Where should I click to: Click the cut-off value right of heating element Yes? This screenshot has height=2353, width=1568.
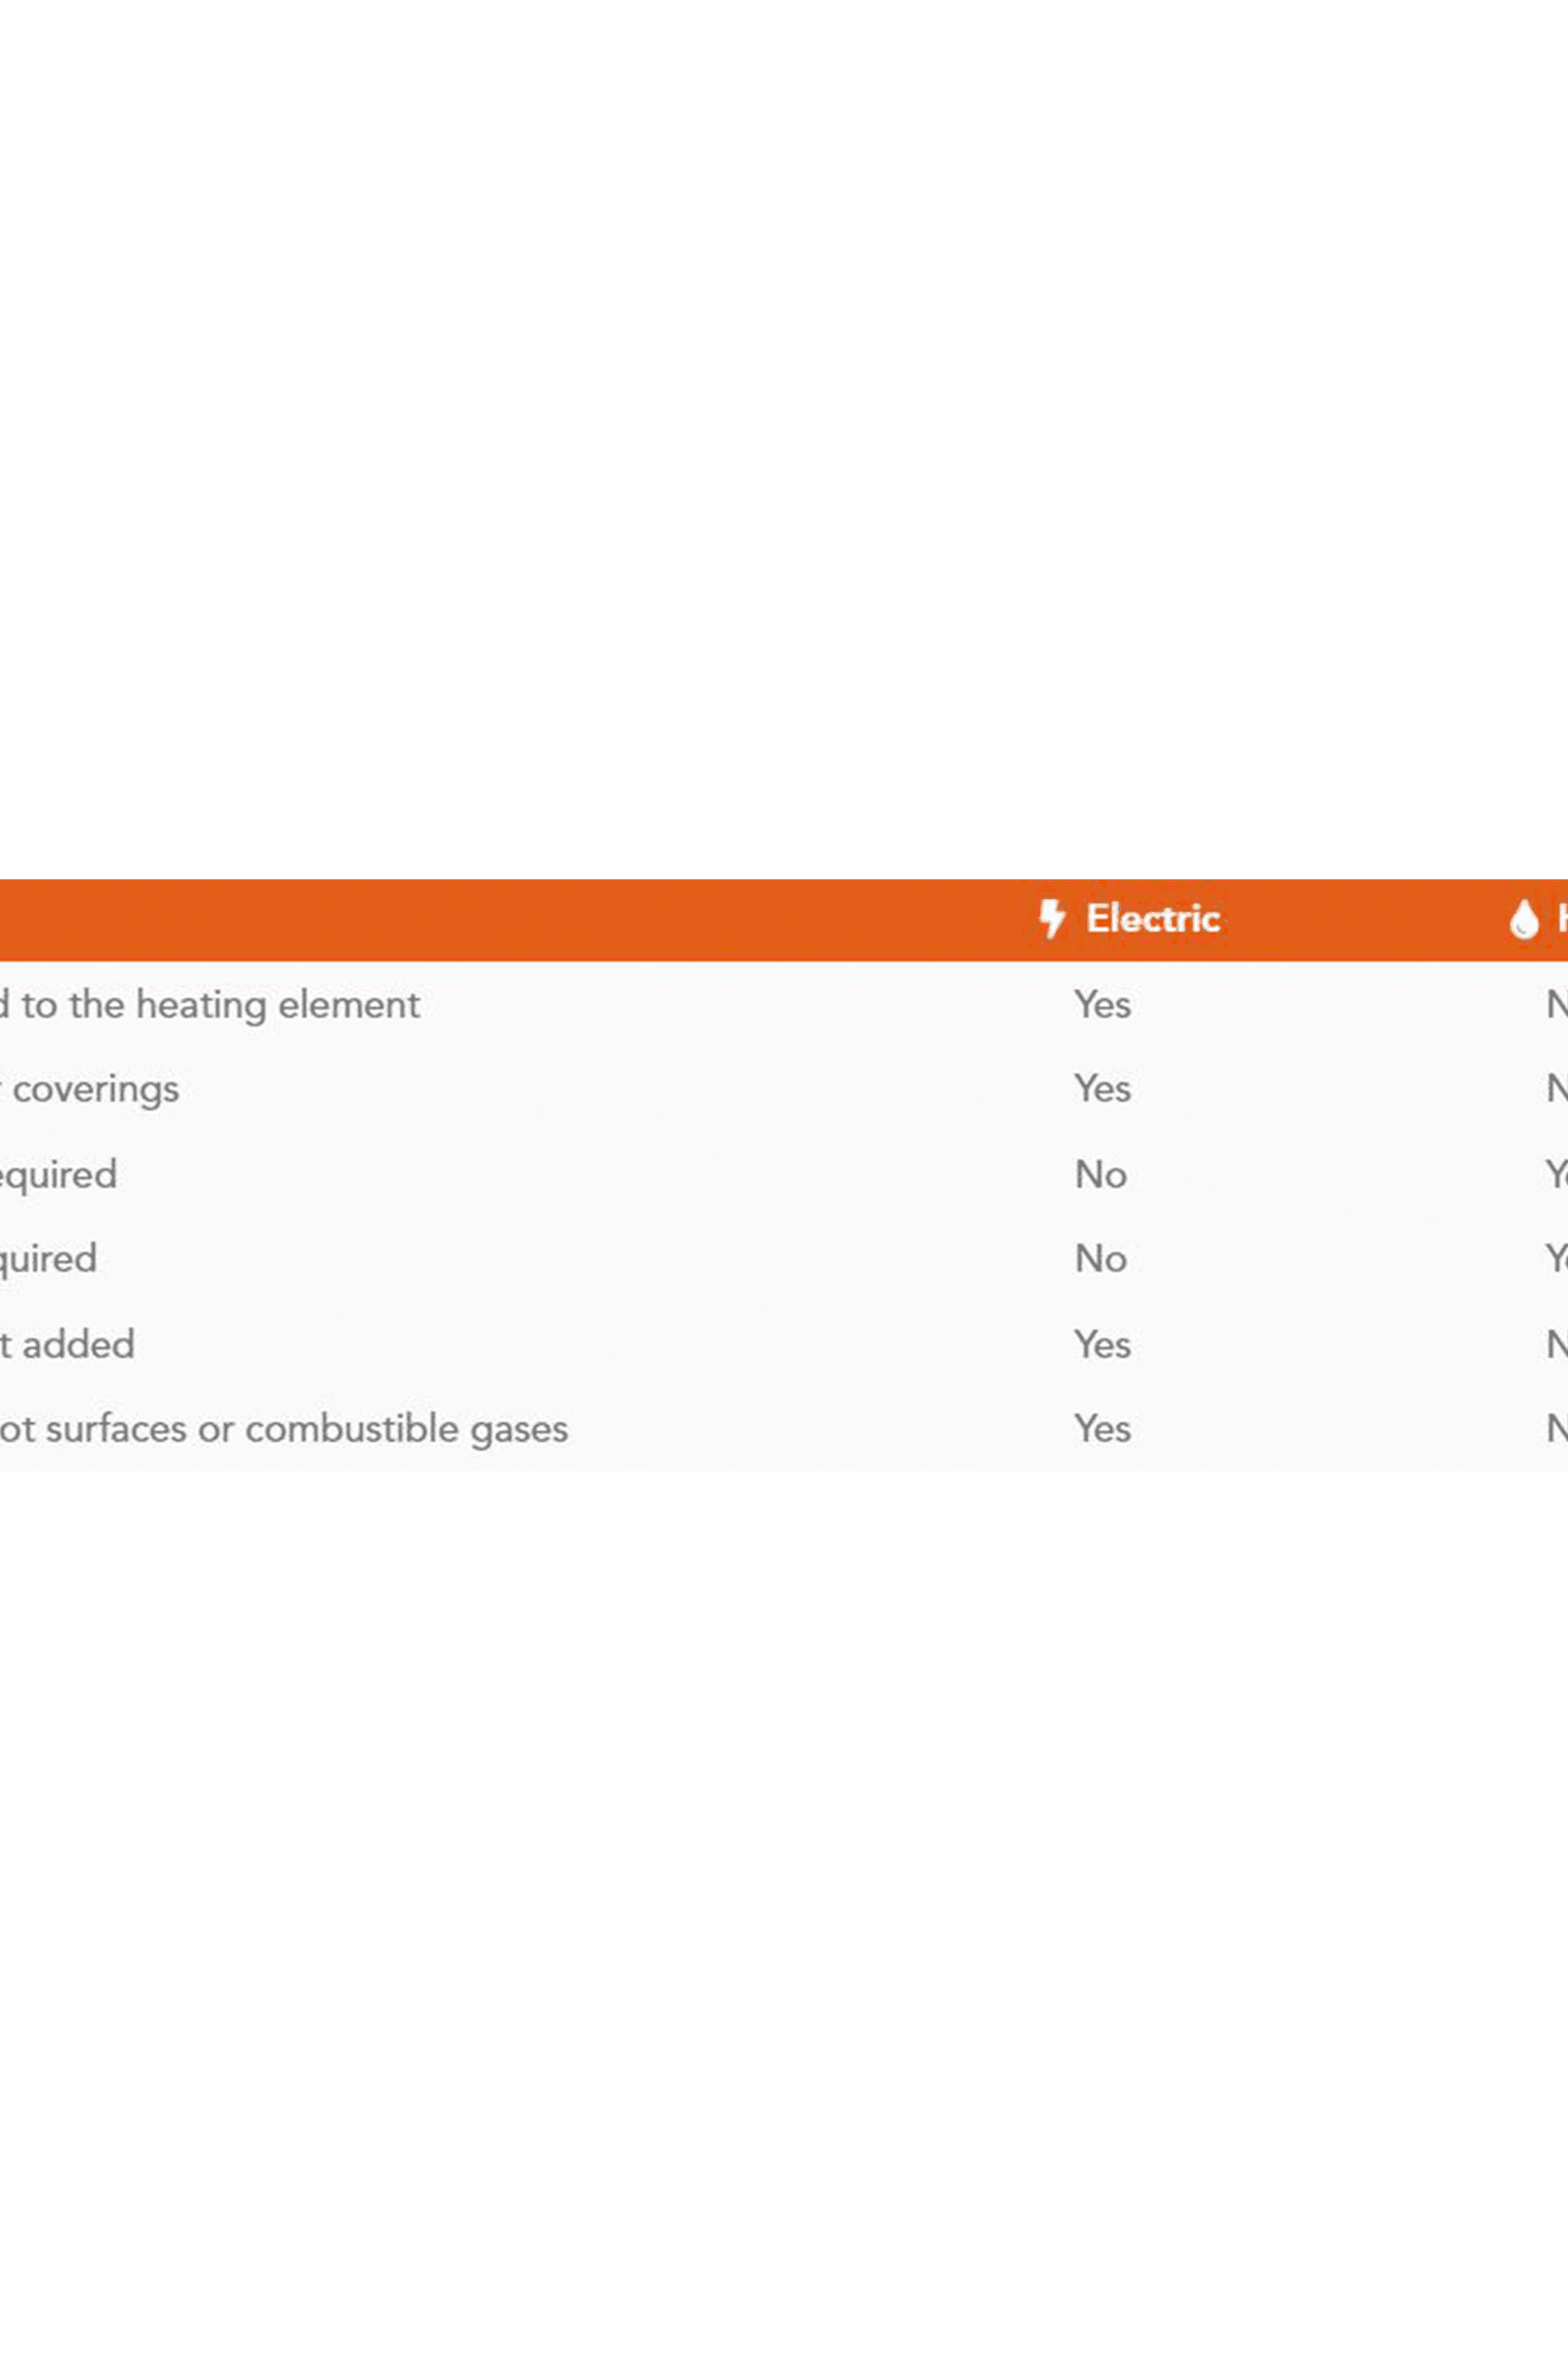point(1556,1004)
